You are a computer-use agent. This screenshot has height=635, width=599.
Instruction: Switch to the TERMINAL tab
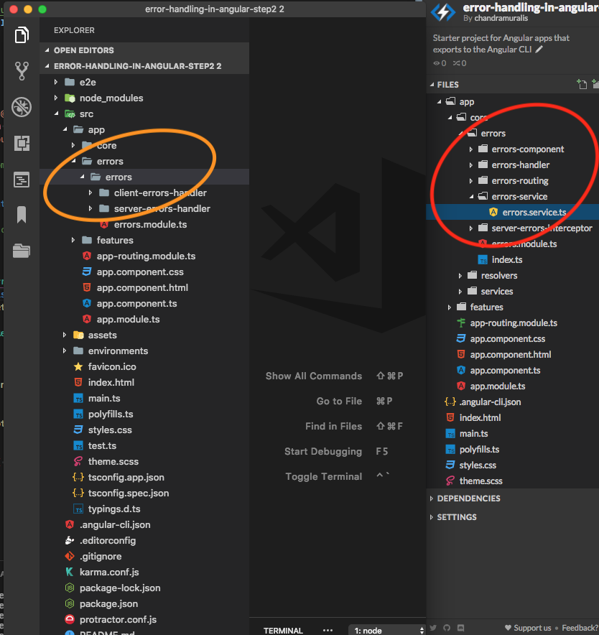(x=283, y=630)
